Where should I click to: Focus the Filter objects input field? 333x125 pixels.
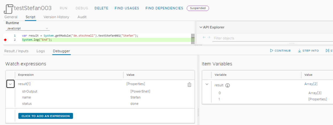(273, 38)
